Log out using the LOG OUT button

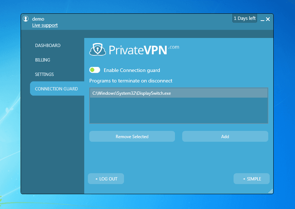pyautogui.click(x=106, y=179)
